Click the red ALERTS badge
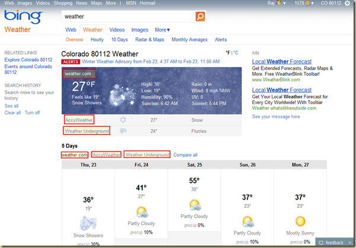356x248 pixels. (x=70, y=62)
